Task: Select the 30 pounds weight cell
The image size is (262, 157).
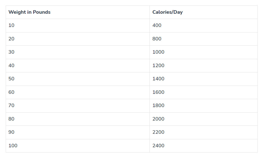Action: coord(11,52)
